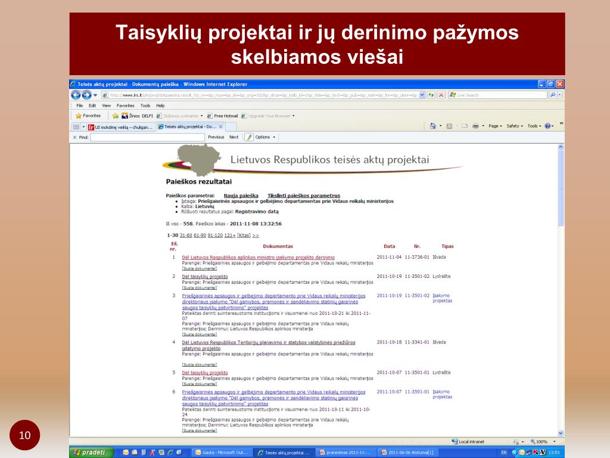Open Dėl Lietuvos Respublikos Teritorijų planavimo link
Screen dimensions: 610x458
pyautogui.click(x=269, y=345)
